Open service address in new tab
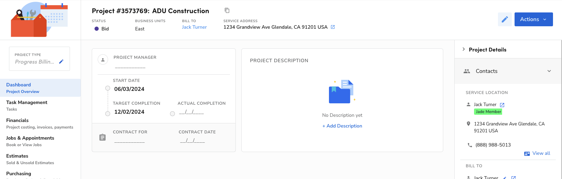 [x=333, y=27]
